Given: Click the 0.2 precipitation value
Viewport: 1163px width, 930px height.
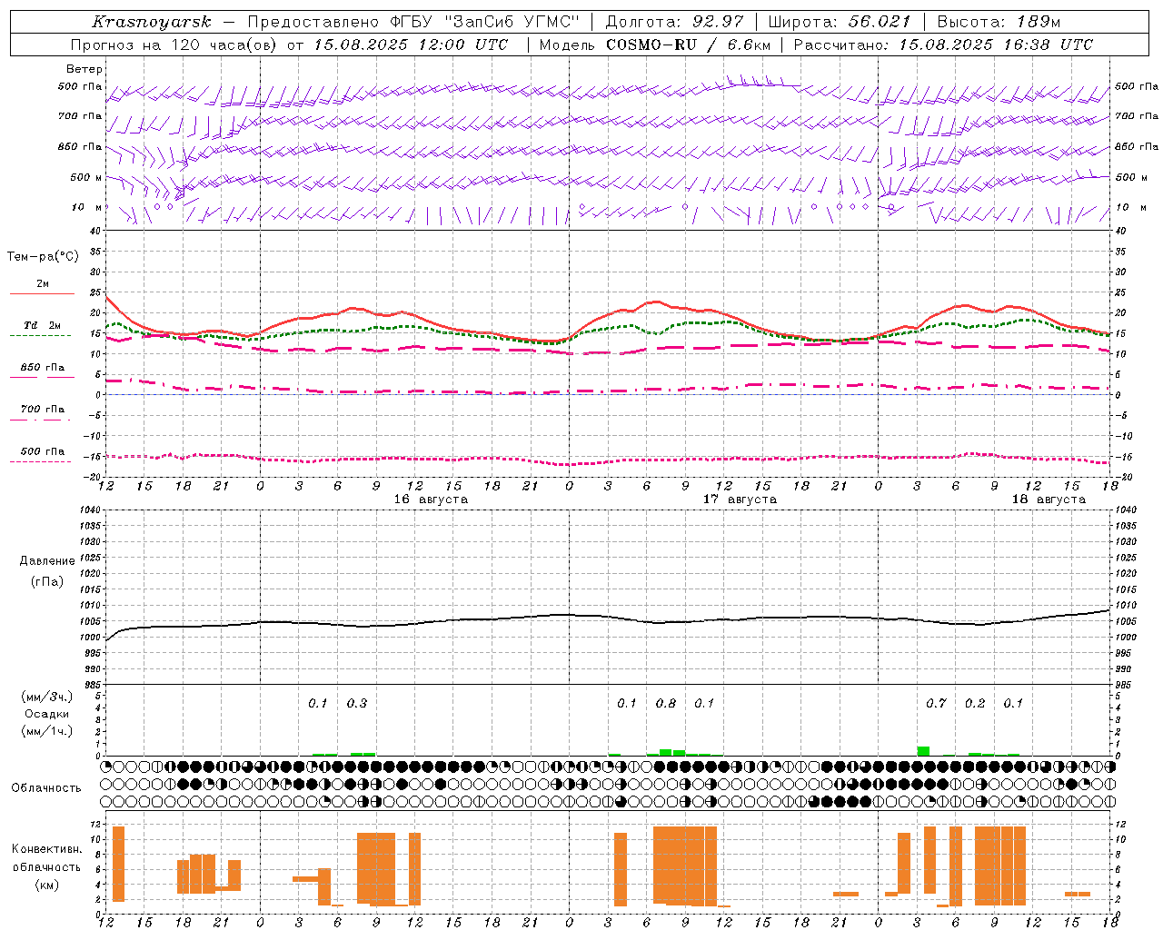Looking at the screenshot, I should coord(975,703).
